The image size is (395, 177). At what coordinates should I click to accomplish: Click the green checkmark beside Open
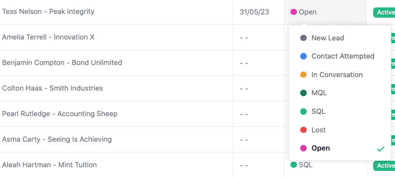click(380, 149)
